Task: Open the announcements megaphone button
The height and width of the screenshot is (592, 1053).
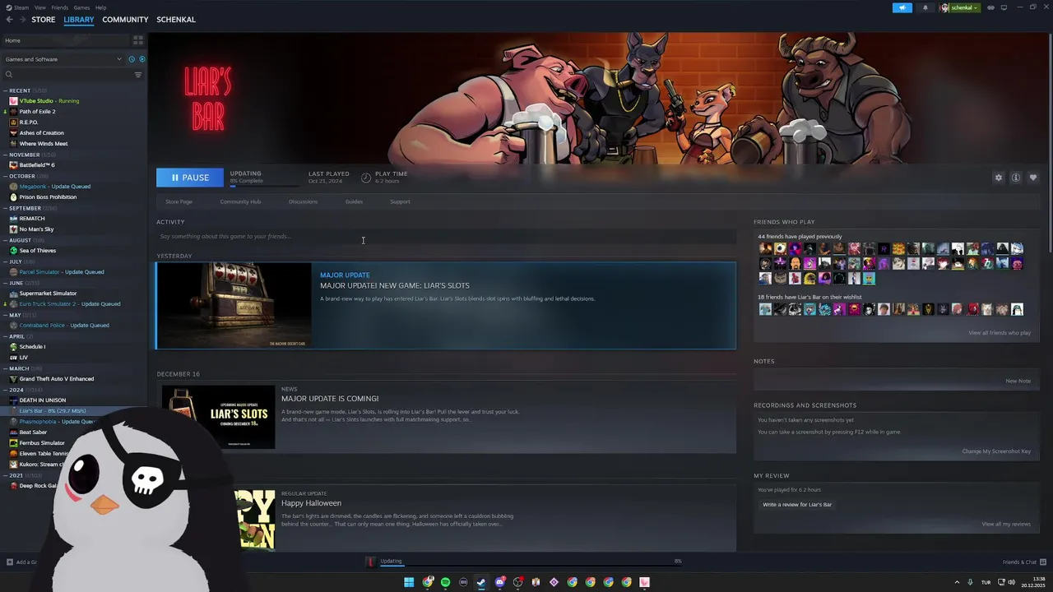Action: [902, 7]
